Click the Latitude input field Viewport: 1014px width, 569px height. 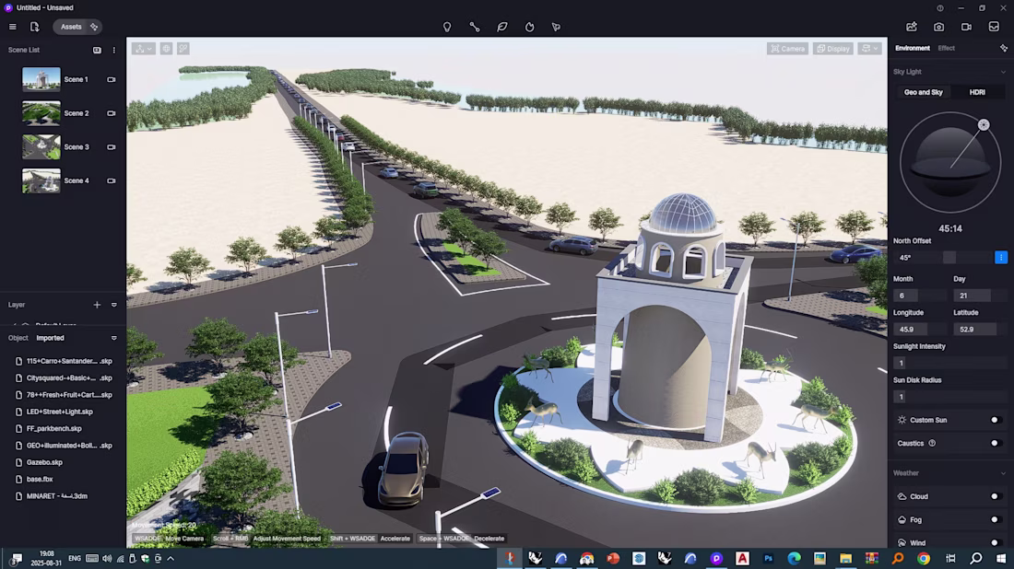[980, 330]
